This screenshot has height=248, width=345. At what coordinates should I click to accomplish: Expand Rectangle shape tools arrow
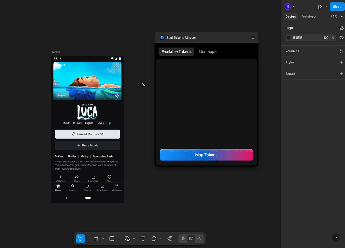pyautogui.click(x=118, y=239)
